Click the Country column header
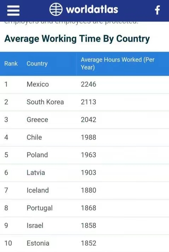Screen dimensions: 169x252 pos(37,64)
